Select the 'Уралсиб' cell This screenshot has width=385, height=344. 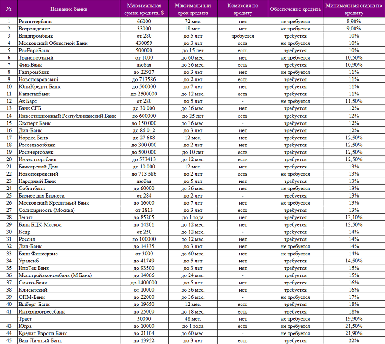69,261
